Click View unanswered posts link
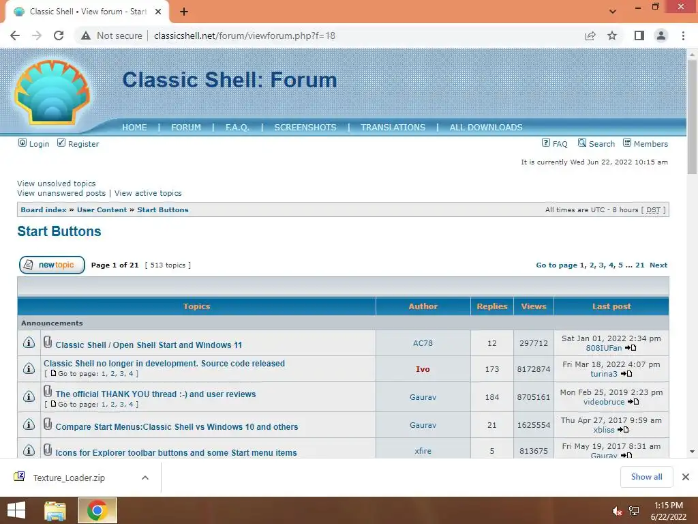The width and height of the screenshot is (698, 524). pos(61,193)
